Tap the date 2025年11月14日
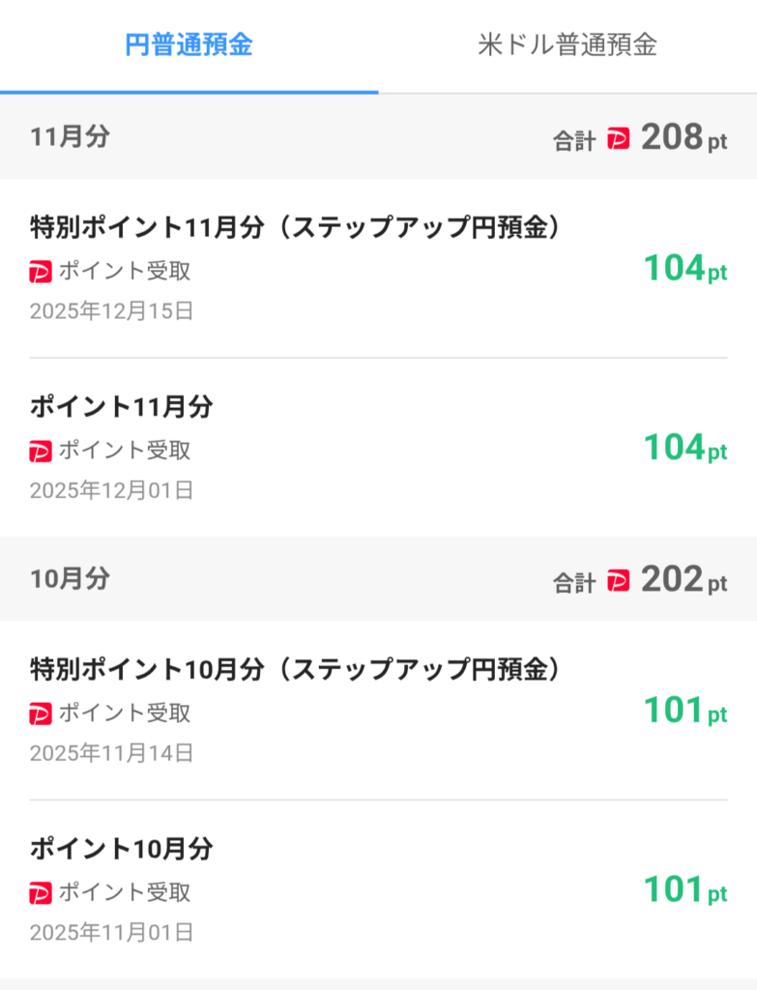 click(x=111, y=753)
